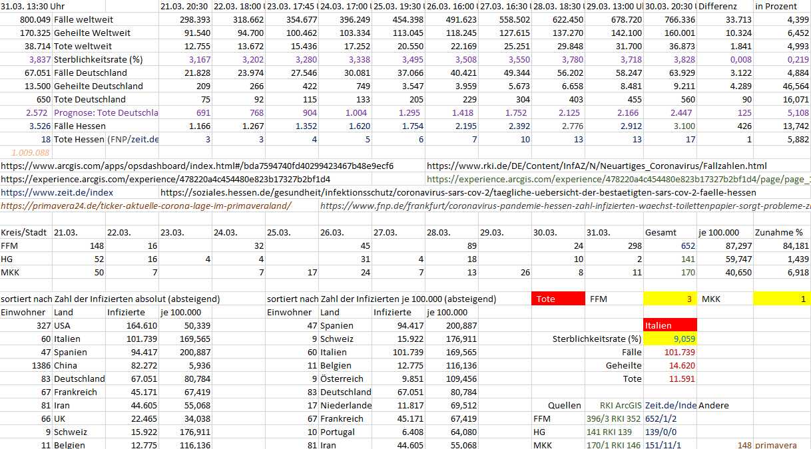Visit the primavera24.de corona ticker link
Viewport: 811px width, 449px height.
pos(146,206)
